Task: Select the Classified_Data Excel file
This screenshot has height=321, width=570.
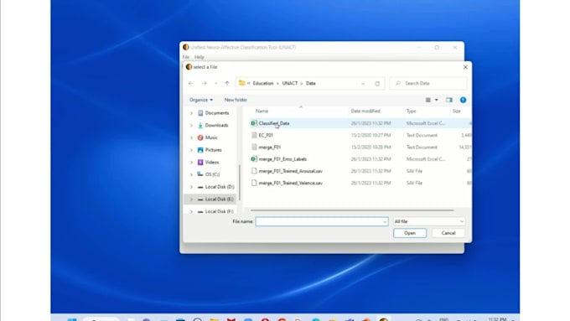Action: (x=360, y=123)
